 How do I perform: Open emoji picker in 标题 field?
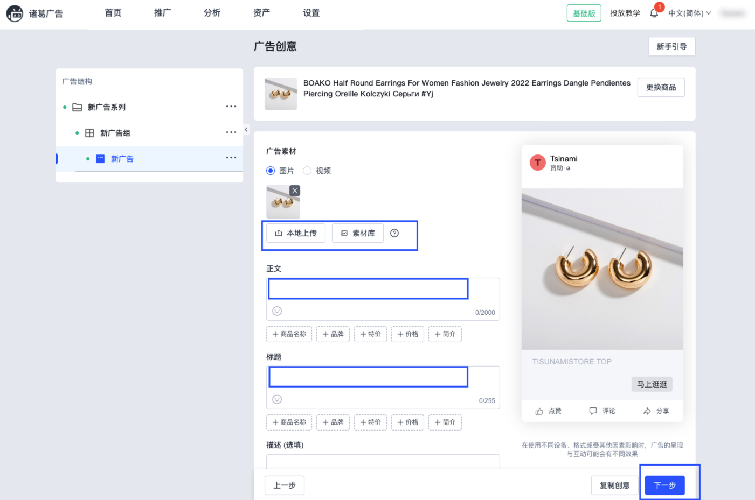[277, 399]
